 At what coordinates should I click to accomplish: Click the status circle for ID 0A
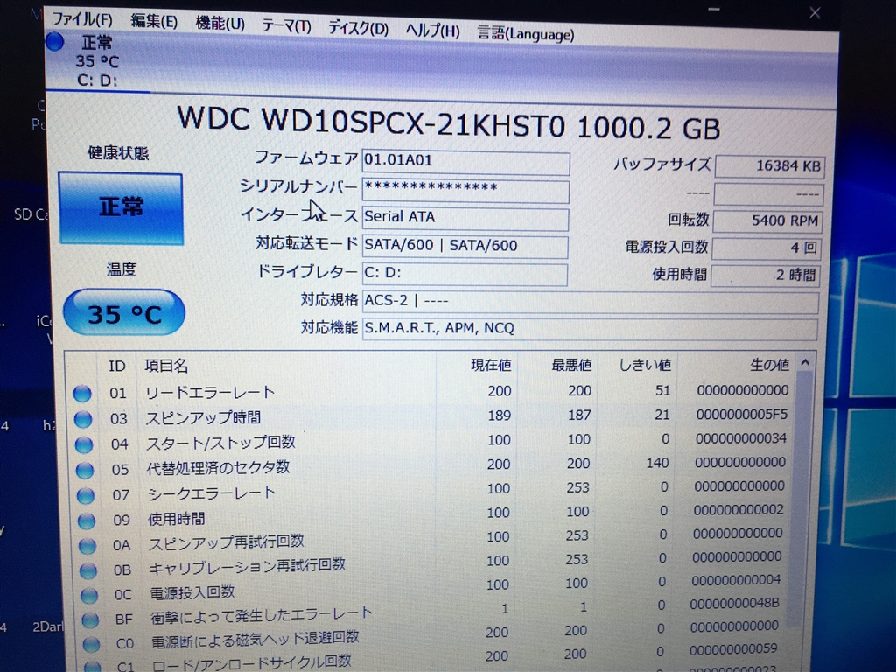87,546
